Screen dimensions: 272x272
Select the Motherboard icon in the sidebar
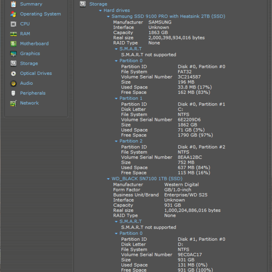pyautogui.click(x=13, y=44)
